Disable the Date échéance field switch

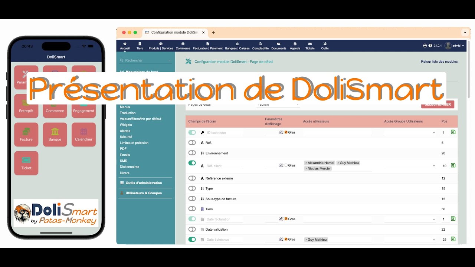tap(192, 239)
